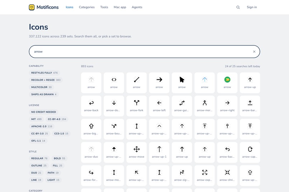Toggle the Line style chip
This screenshot has height=192, width=289.
tap(36, 180)
